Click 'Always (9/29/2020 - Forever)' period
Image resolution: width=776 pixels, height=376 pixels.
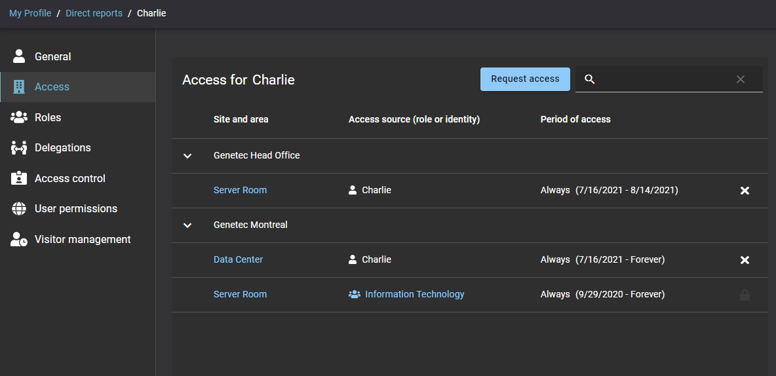pyautogui.click(x=602, y=294)
